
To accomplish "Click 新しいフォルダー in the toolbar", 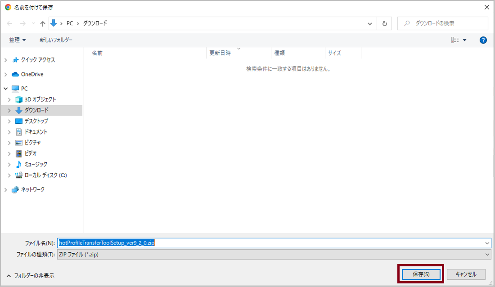I will (x=56, y=40).
